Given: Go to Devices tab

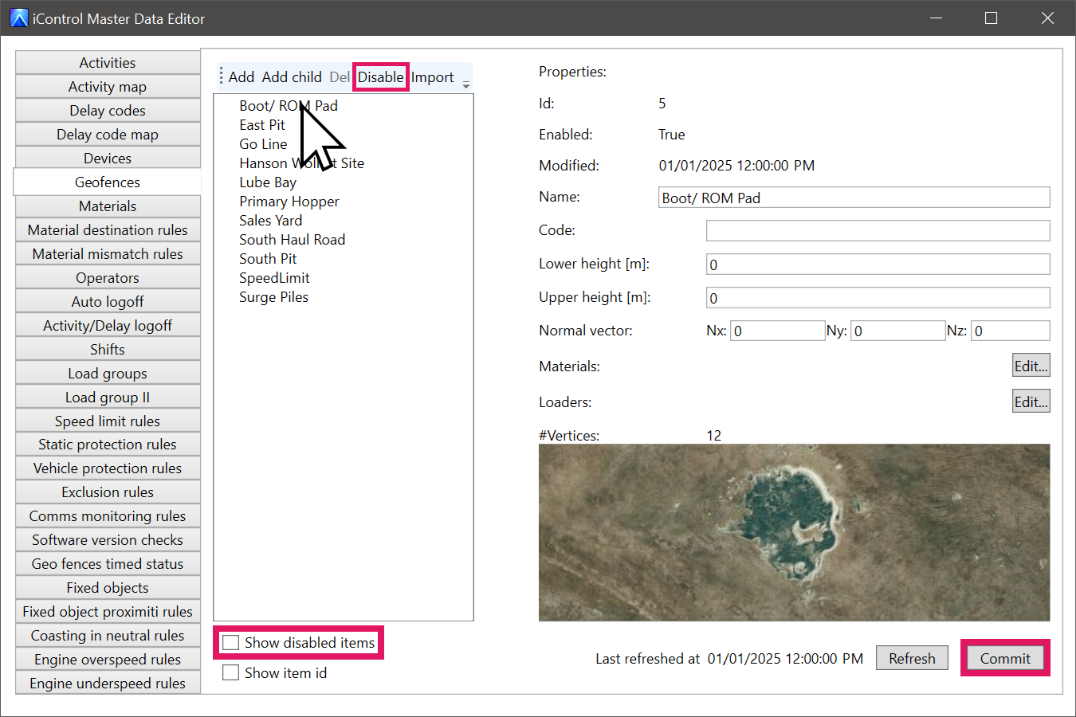Looking at the screenshot, I should pos(108,159).
